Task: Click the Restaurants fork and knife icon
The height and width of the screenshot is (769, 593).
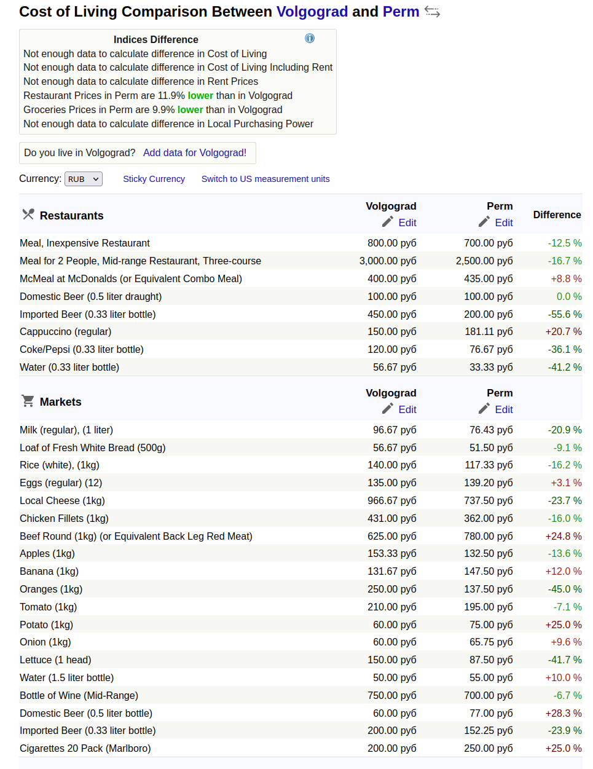Action: 28,215
